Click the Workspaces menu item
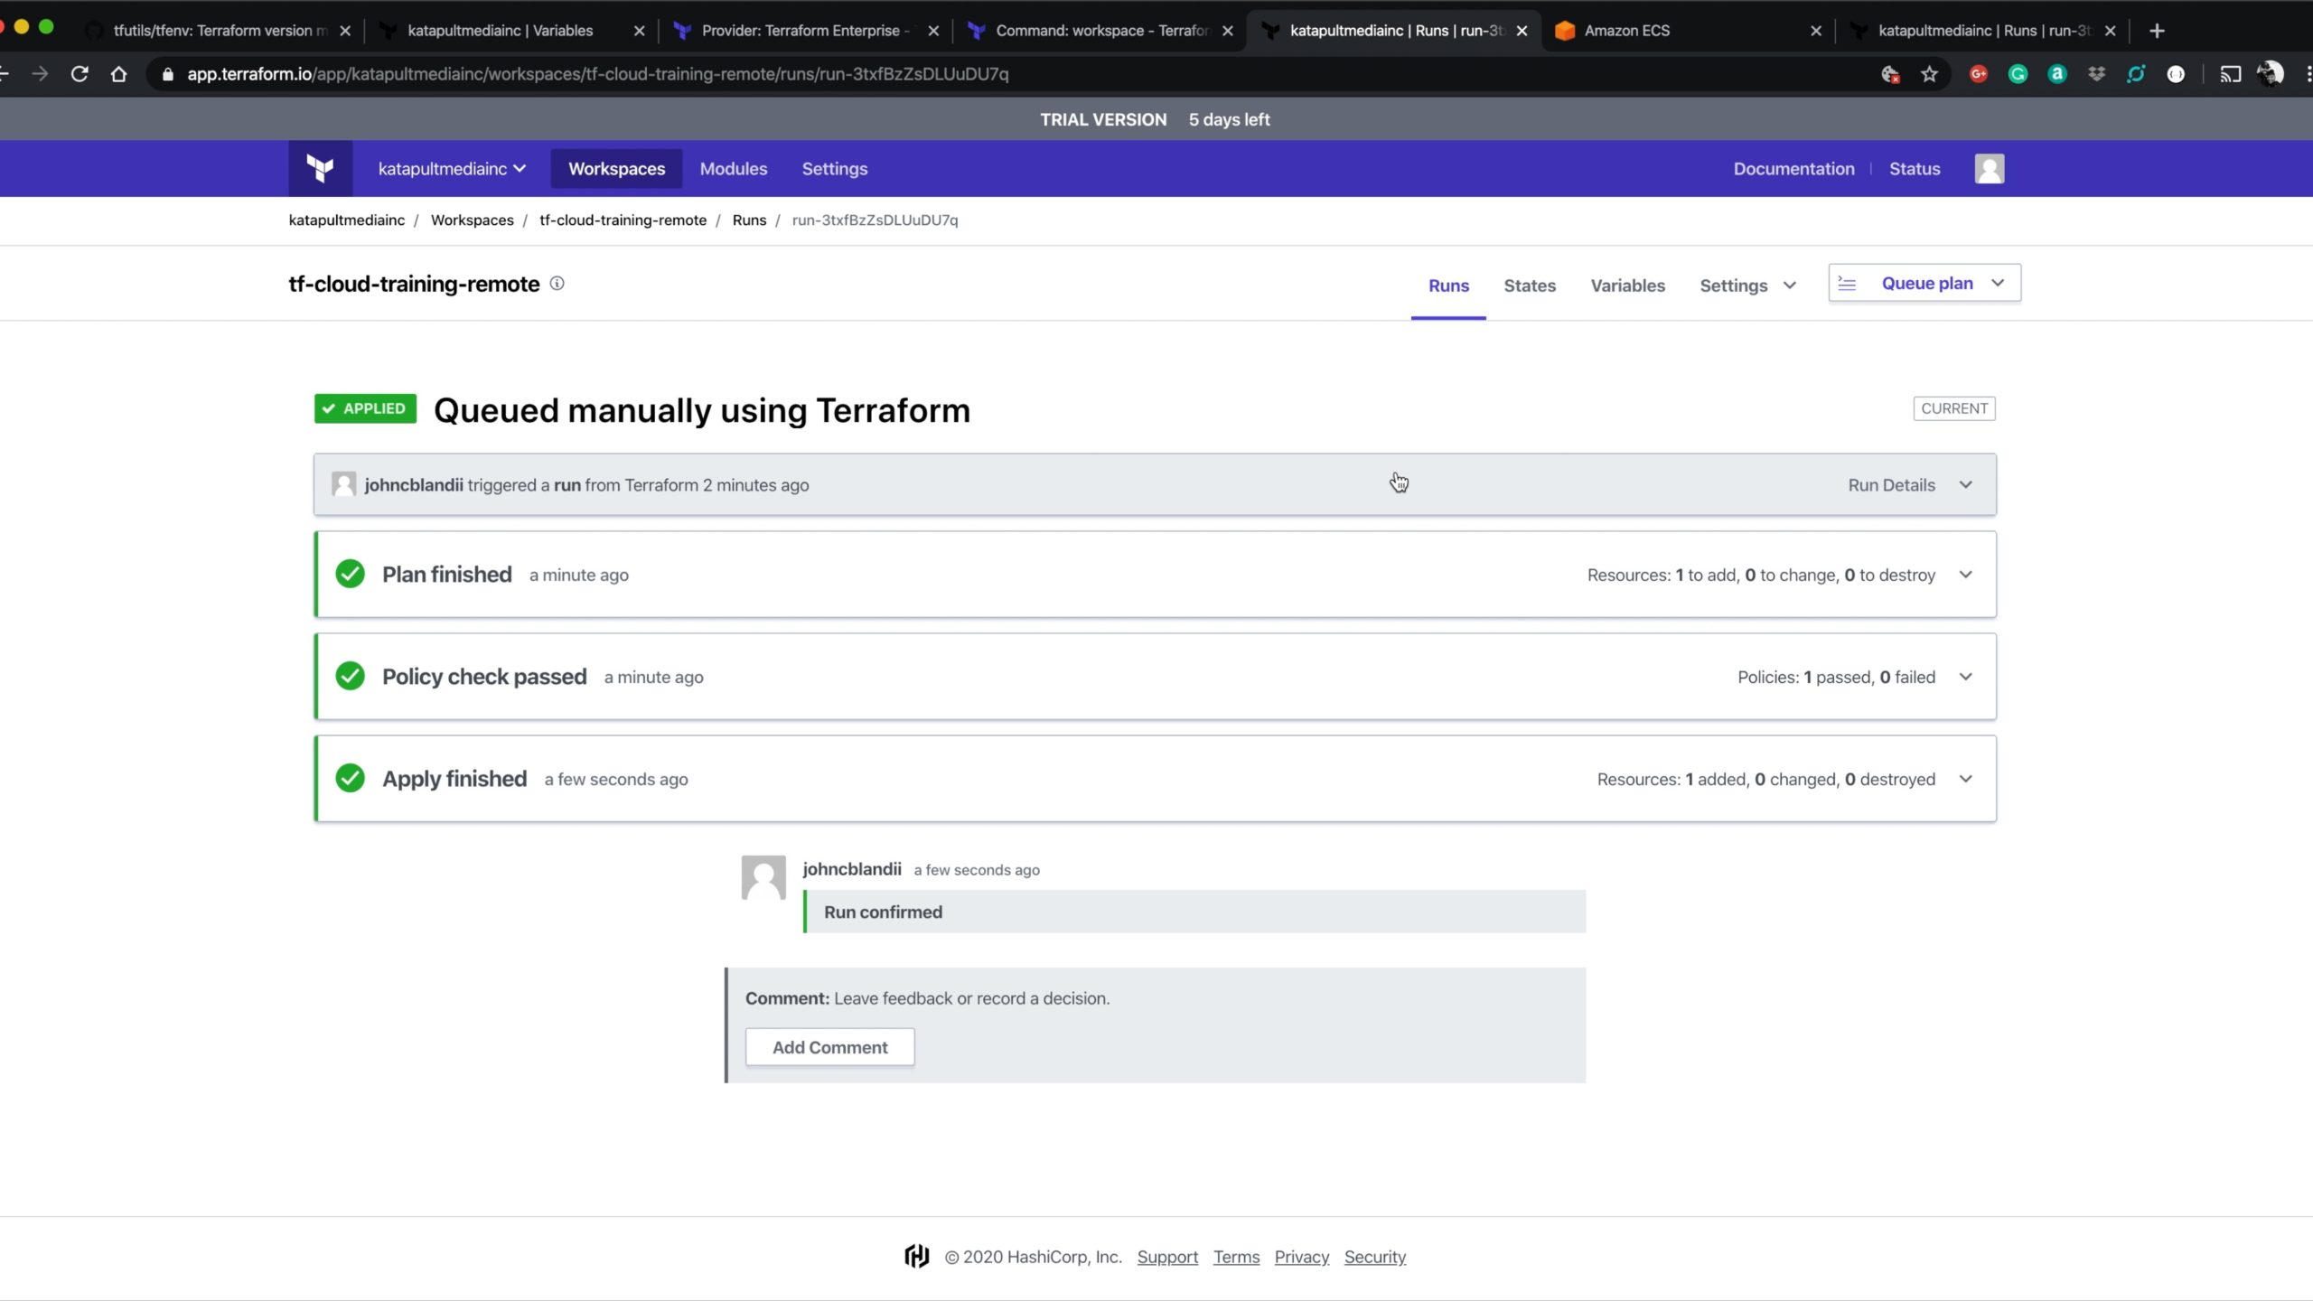Screen dimensions: 2313x1301 (x=616, y=168)
